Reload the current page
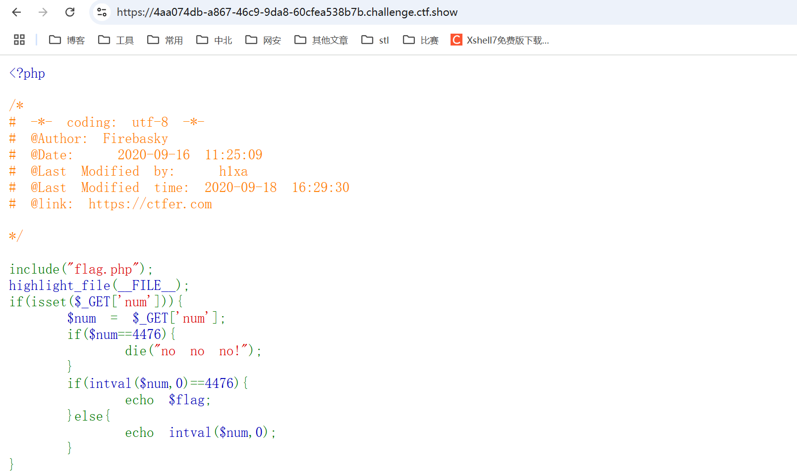797x474 pixels. point(70,12)
